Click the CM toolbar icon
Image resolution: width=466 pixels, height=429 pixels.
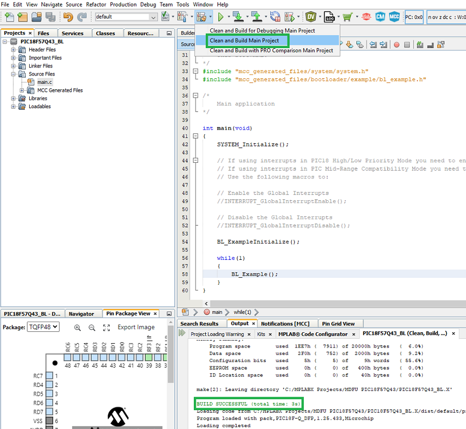pos(380,17)
